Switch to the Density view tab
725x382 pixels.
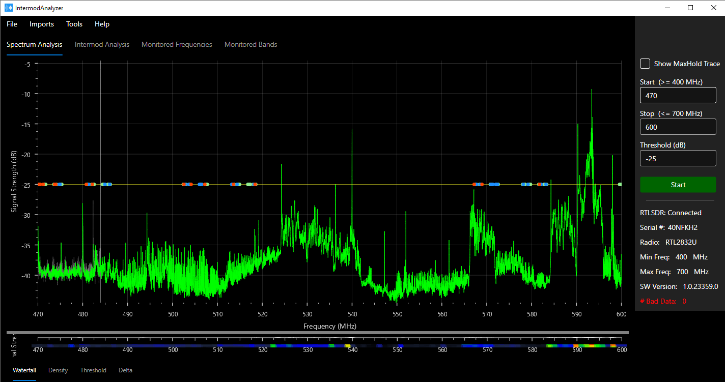point(58,370)
